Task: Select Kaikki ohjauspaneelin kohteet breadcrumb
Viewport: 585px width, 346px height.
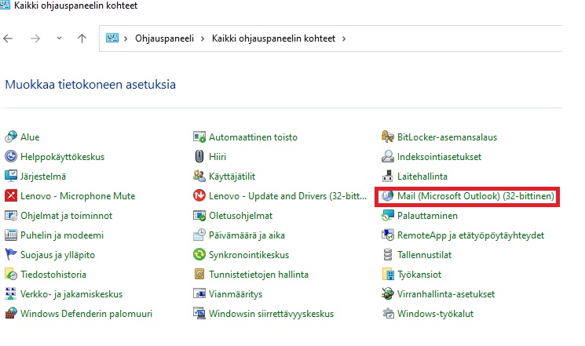Action: click(x=273, y=38)
